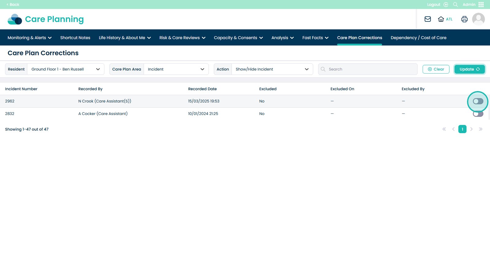Click the ATL home icon
This screenshot has height=276, width=490.
441,19
